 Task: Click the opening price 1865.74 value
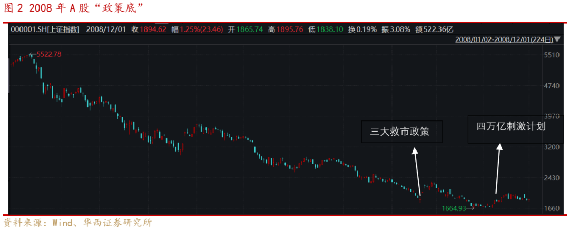click(x=249, y=29)
